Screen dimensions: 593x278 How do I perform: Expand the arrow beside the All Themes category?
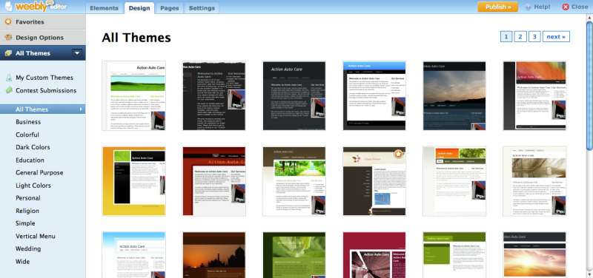pyautogui.click(x=81, y=109)
